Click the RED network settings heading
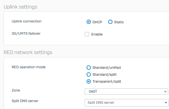The image size is (169, 109). click(28, 52)
